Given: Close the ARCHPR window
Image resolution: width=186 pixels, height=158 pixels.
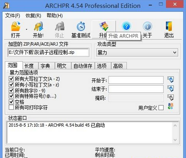Looking at the screenshot, I should pos(175,4).
